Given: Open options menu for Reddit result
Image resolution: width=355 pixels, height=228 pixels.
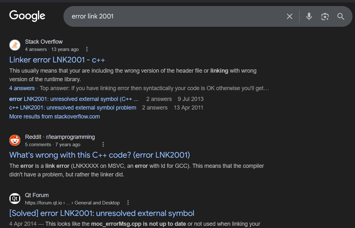Looking at the screenshot, I should [x=103, y=145].
